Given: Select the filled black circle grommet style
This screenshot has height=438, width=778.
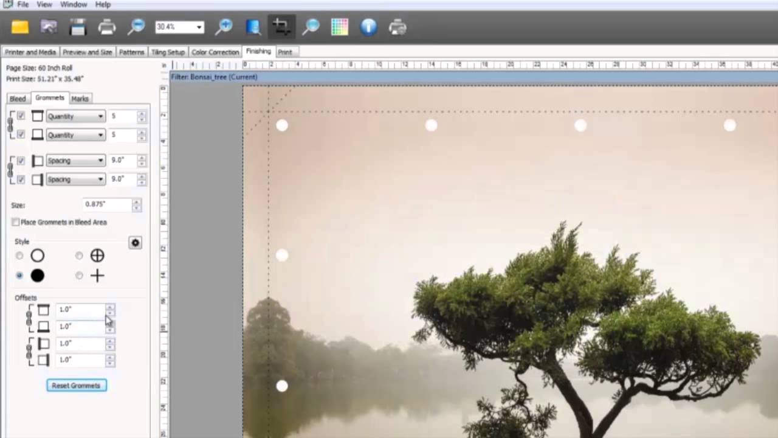Looking at the screenshot, I should point(19,276).
